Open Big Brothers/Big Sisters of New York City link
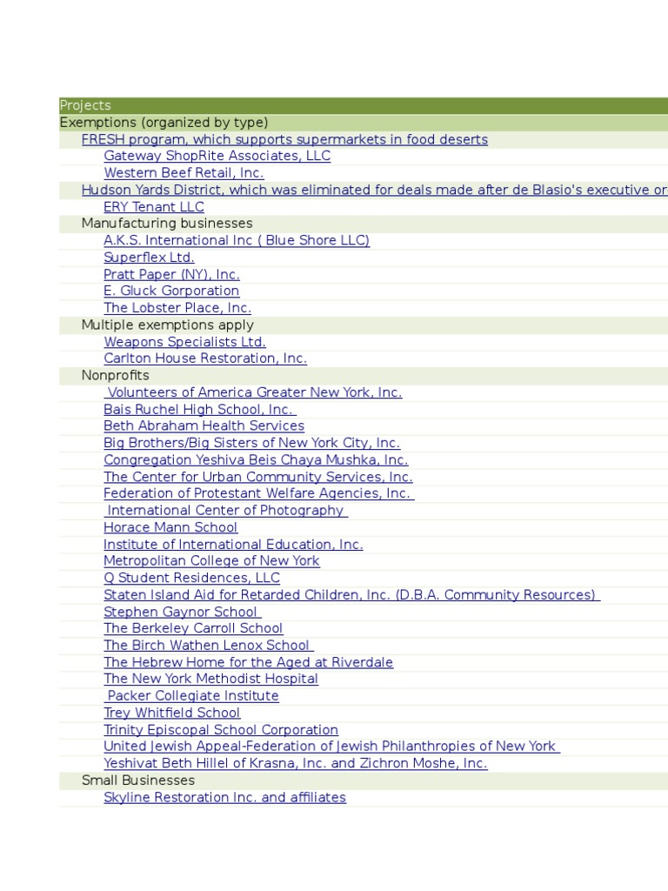The height and width of the screenshot is (891, 668). 251,444
